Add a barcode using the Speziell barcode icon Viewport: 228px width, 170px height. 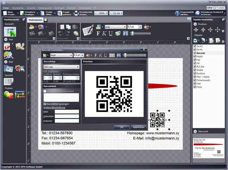[x=9, y=82]
